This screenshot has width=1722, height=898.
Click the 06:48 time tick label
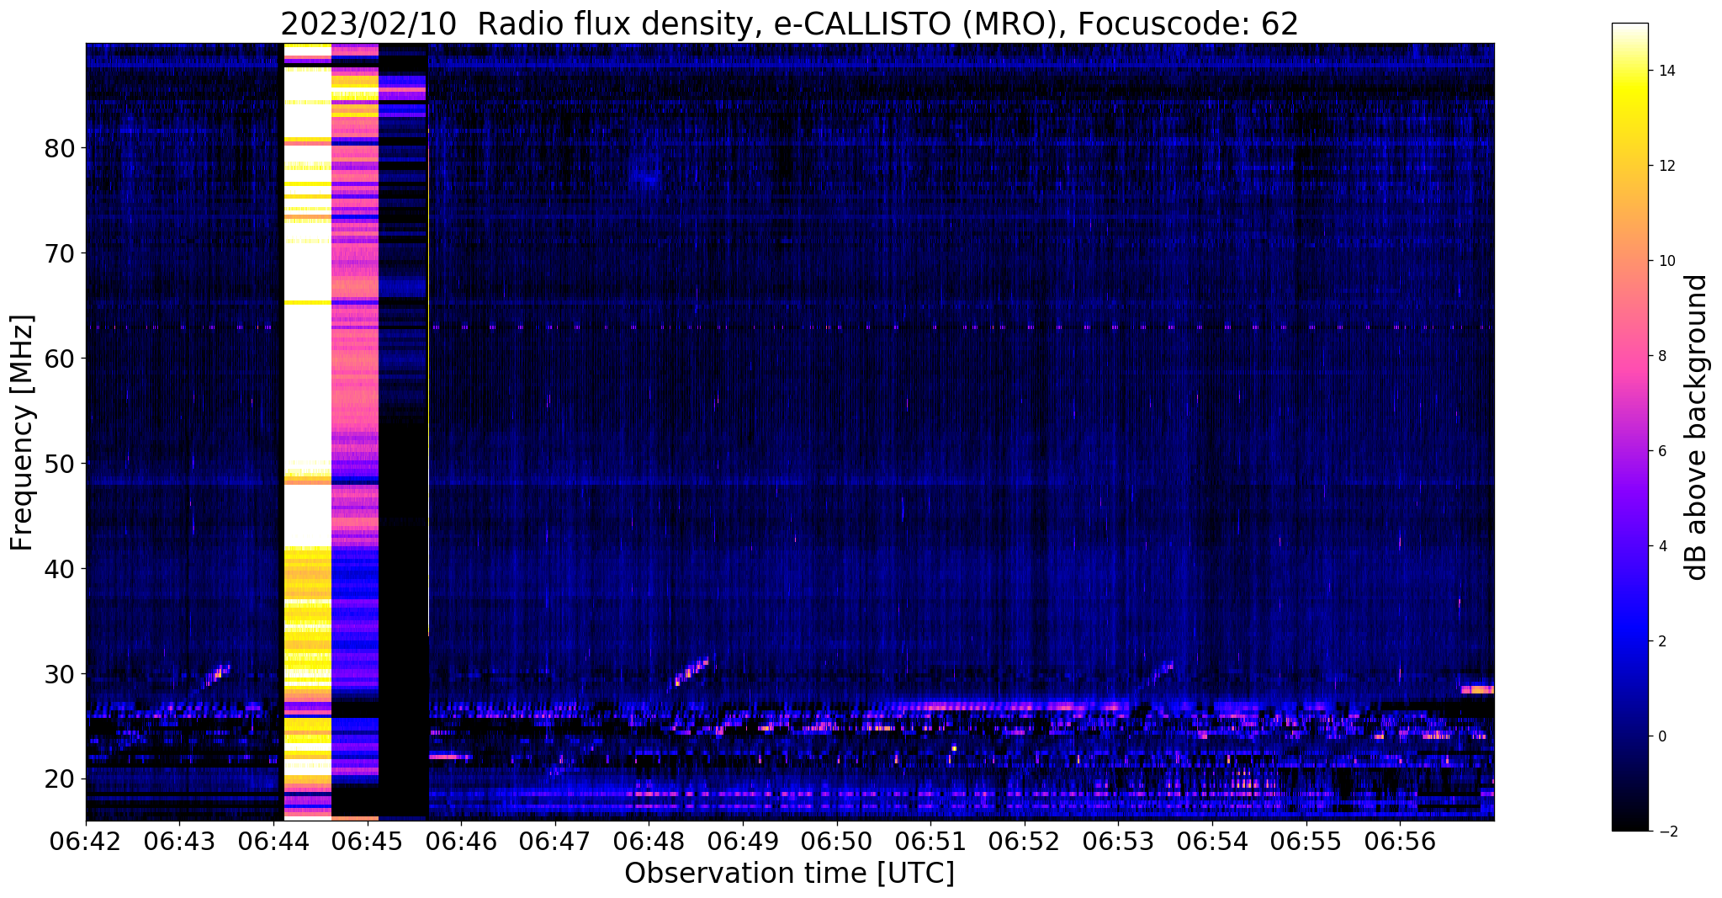(x=649, y=840)
